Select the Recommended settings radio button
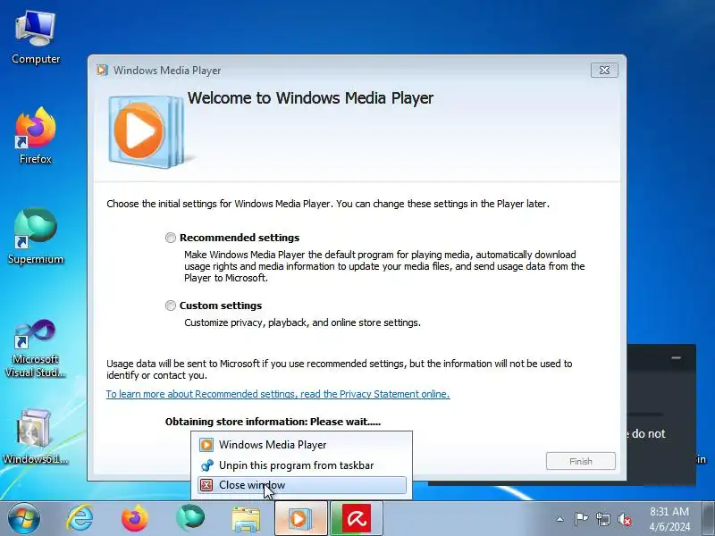The image size is (715, 536). coord(171,238)
